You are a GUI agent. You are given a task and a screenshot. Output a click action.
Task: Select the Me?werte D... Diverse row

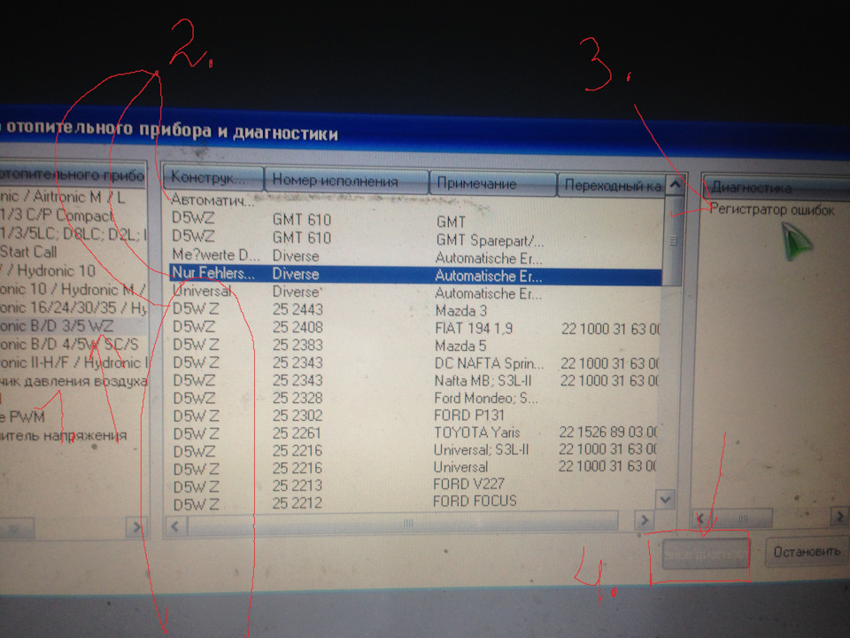tap(414, 255)
